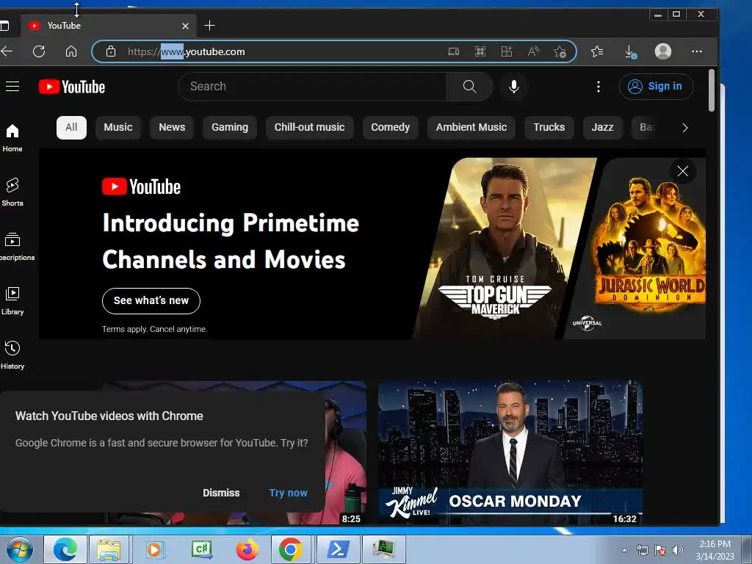
Task: Open the YouTube hamburger guide menu
Action: tap(12, 87)
